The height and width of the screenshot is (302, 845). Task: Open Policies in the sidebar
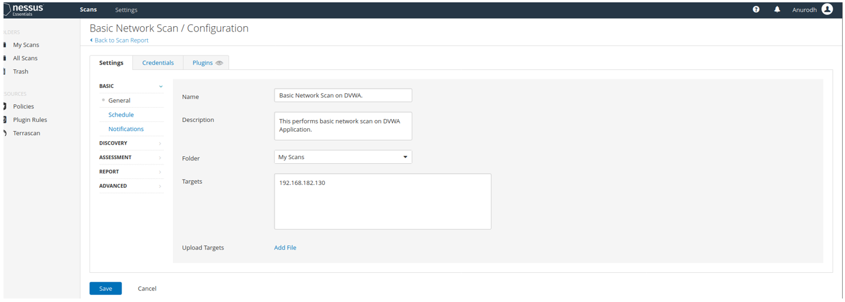tap(23, 107)
